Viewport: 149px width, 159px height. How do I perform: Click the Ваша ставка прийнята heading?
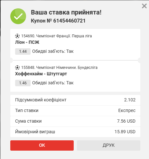tap(66, 12)
